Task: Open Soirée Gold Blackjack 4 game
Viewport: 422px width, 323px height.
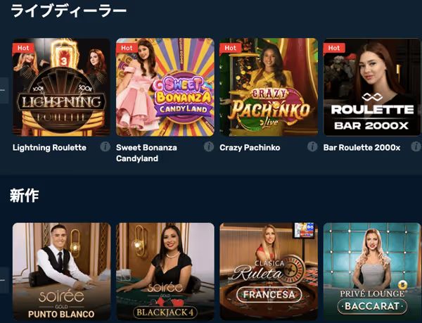Action: click(165, 272)
